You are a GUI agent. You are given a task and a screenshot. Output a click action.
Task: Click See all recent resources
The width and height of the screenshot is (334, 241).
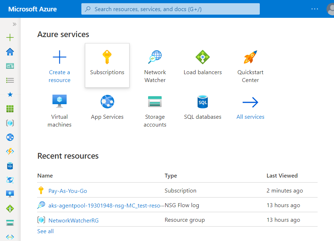pos(45,231)
